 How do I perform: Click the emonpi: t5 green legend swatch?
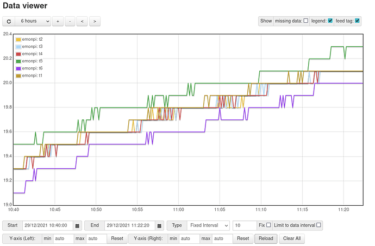coord(18,61)
